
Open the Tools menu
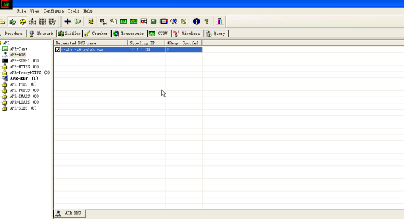click(74, 11)
